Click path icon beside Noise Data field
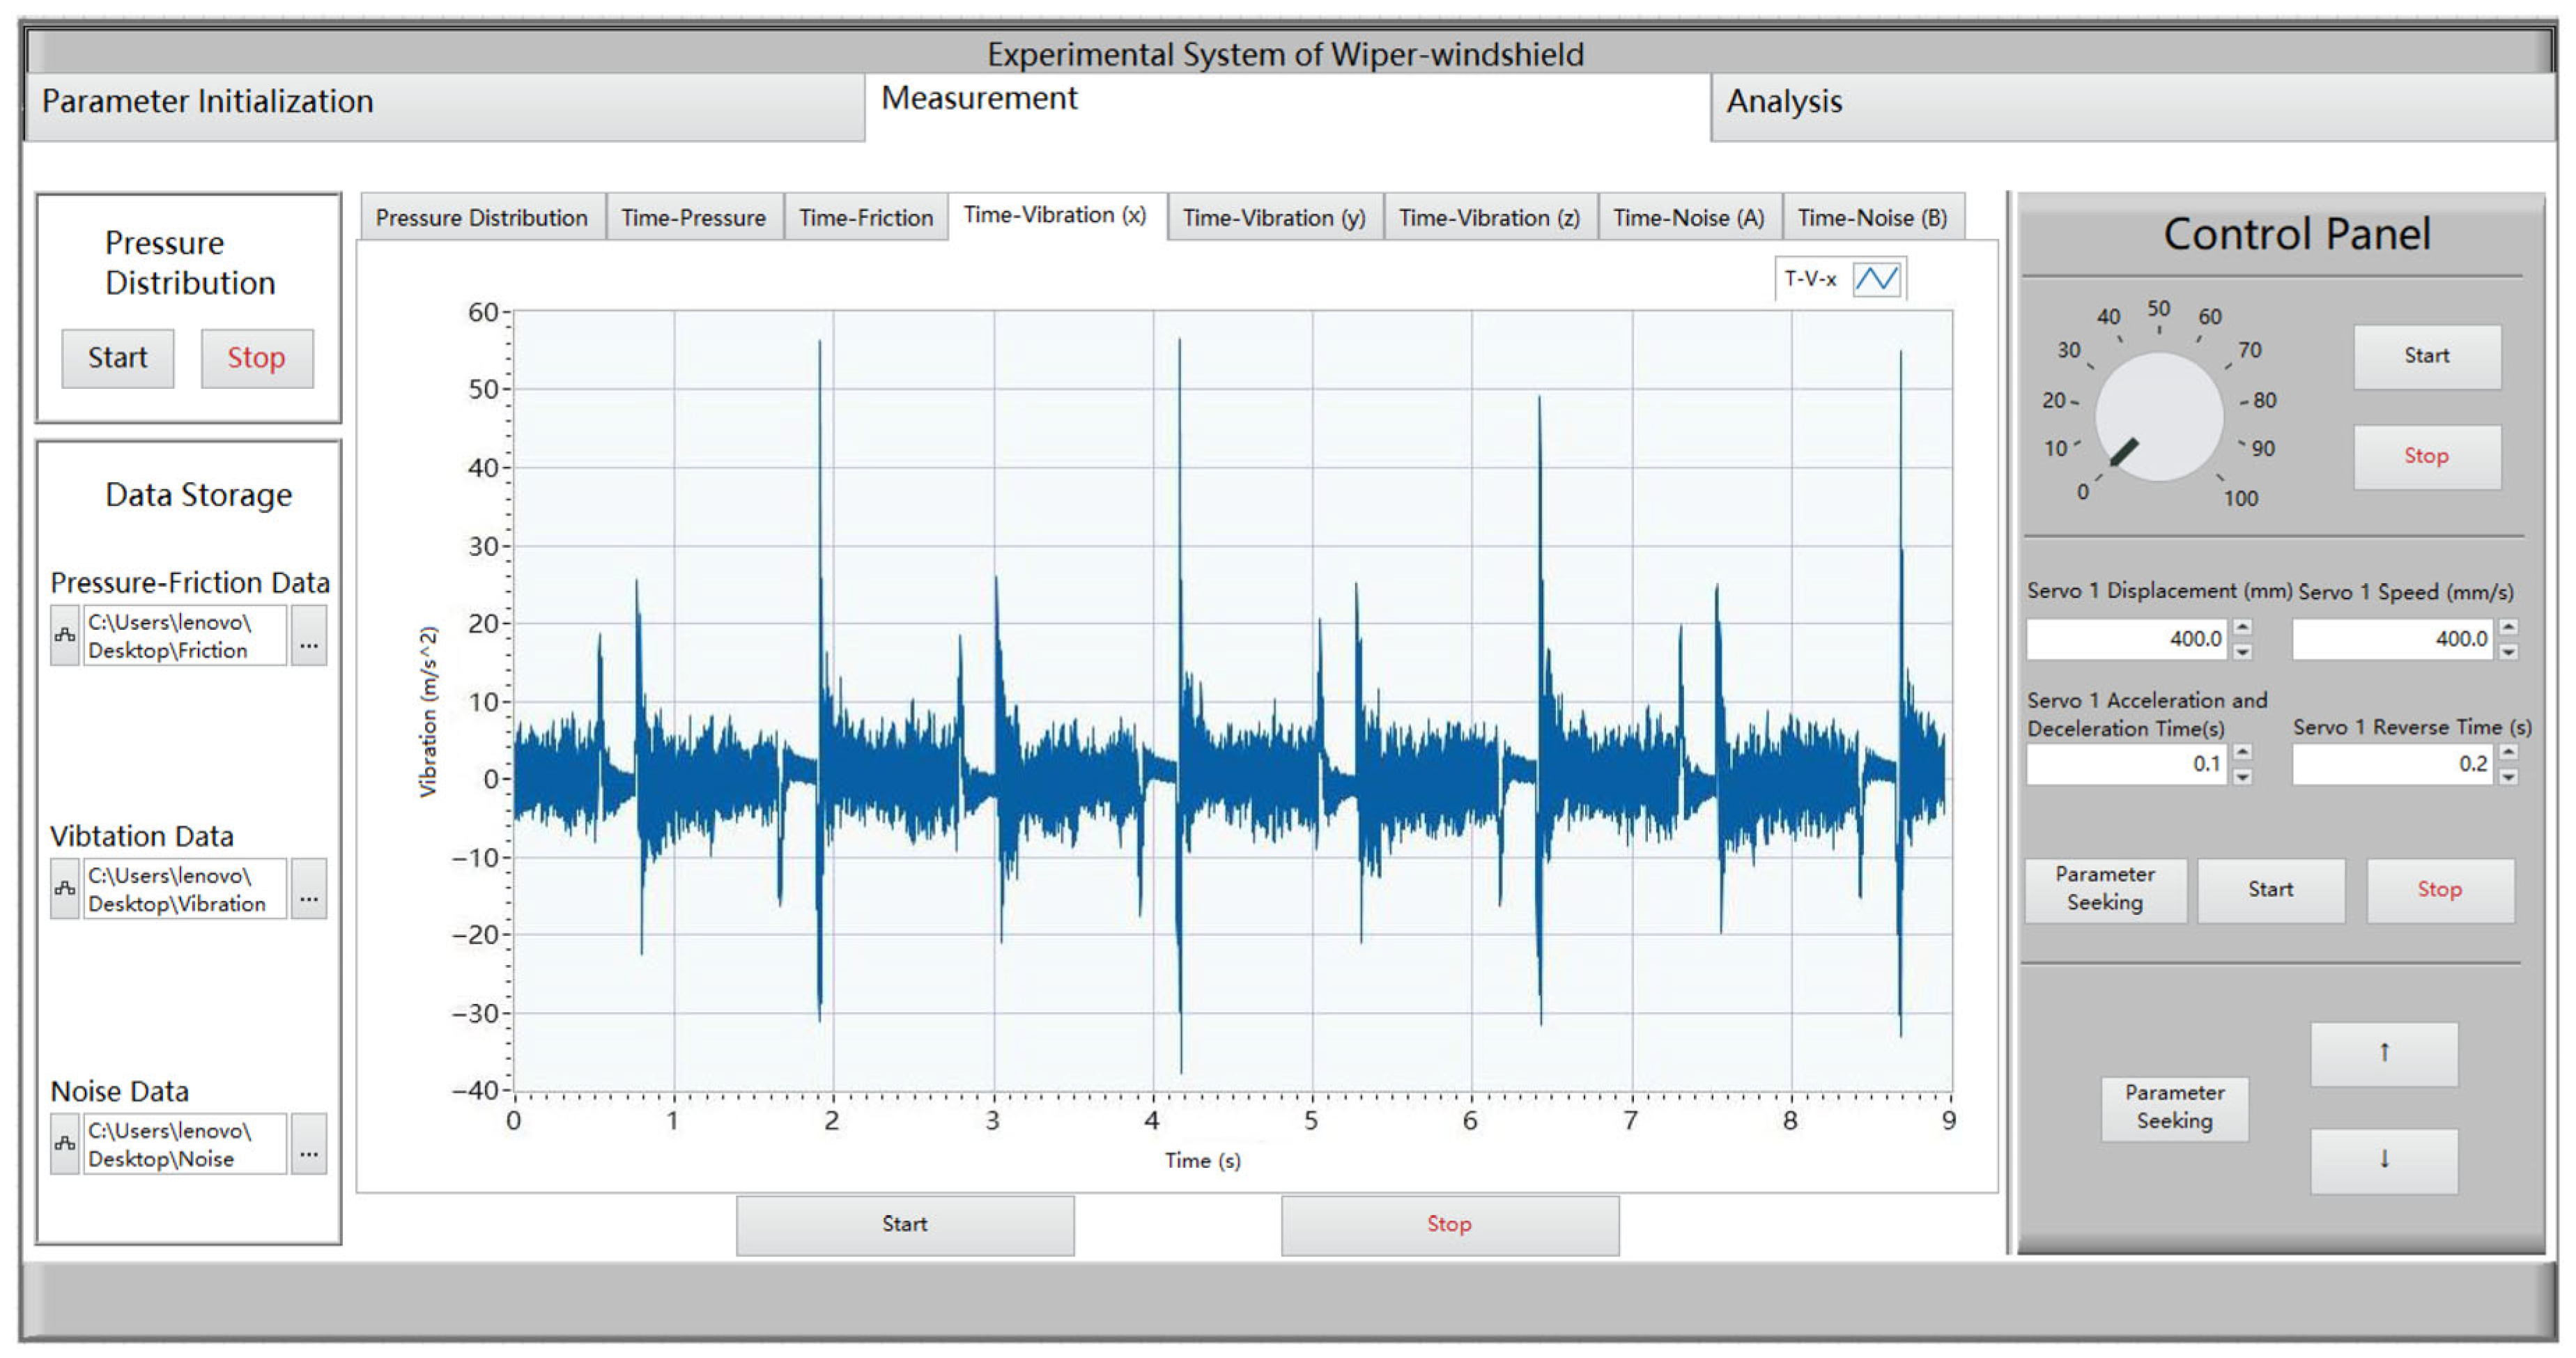 (65, 1144)
